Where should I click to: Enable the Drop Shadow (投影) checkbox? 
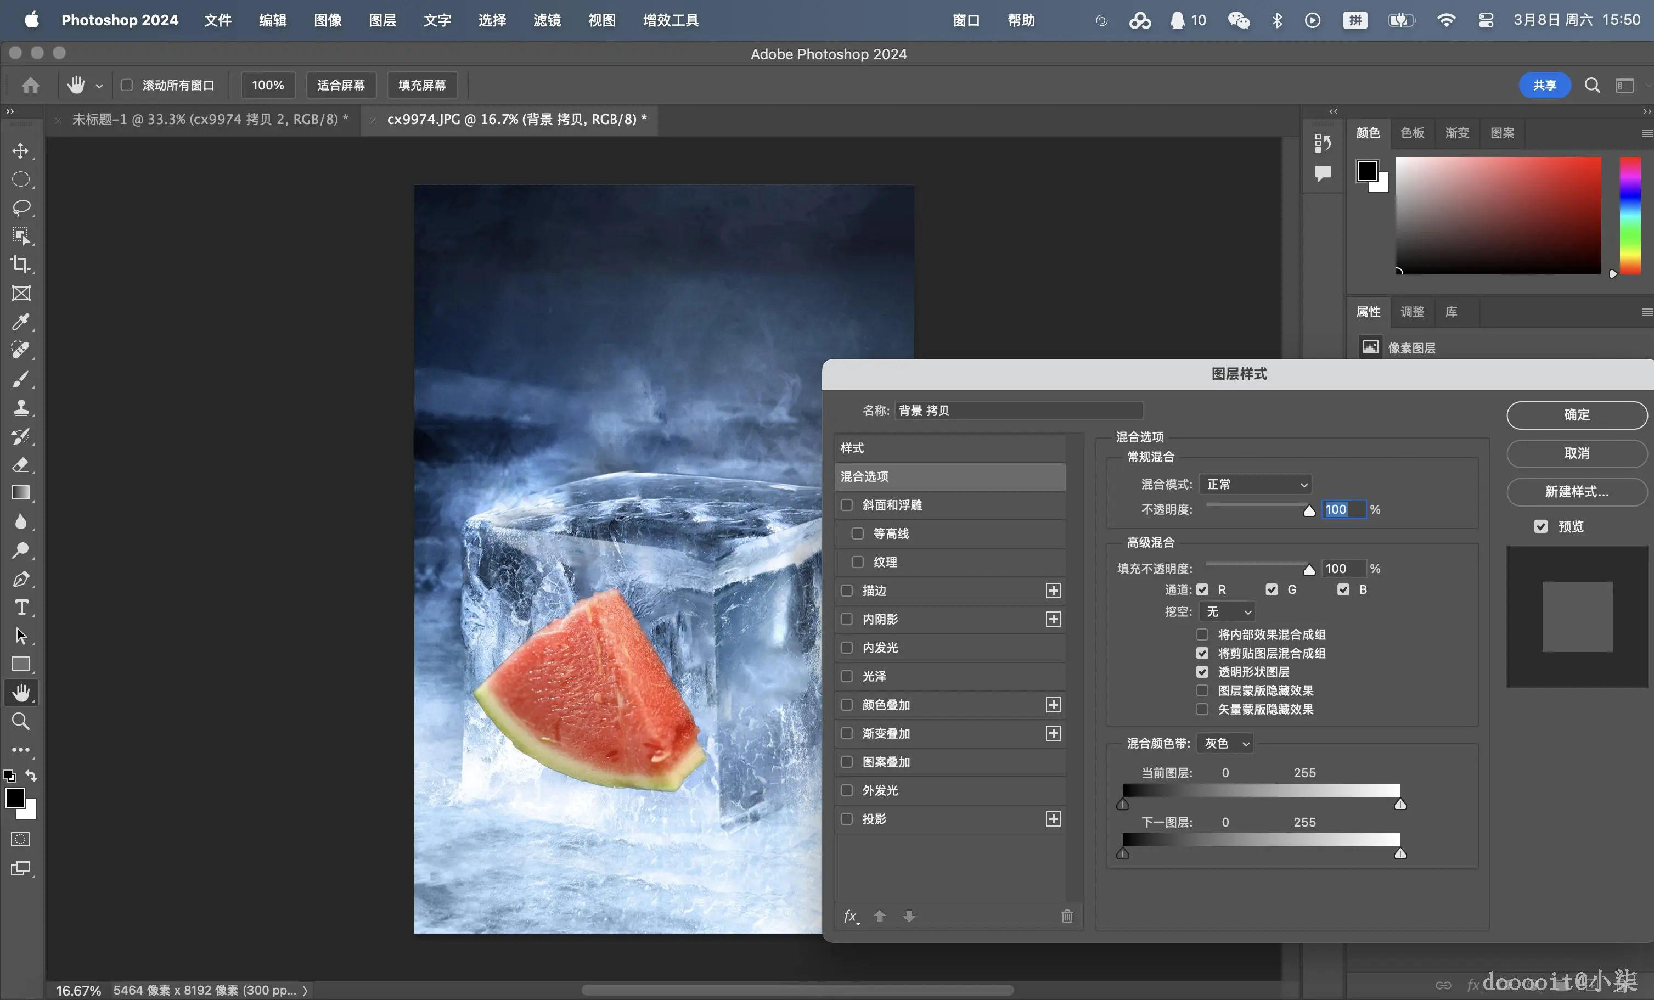click(847, 819)
